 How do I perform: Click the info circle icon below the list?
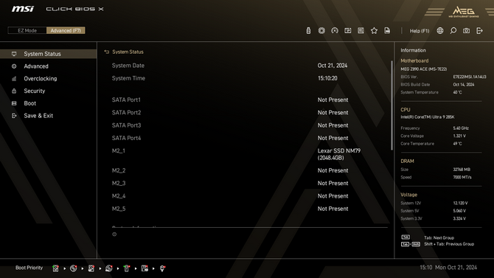[x=114, y=234]
